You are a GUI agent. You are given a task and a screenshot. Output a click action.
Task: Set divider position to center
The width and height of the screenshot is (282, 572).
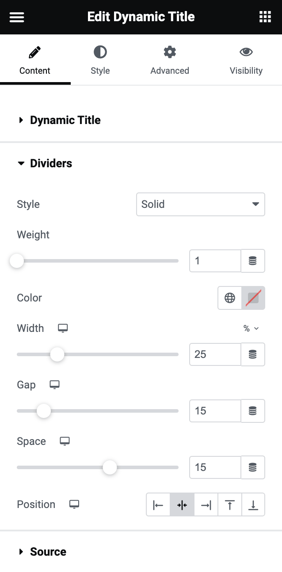pyautogui.click(x=182, y=505)
